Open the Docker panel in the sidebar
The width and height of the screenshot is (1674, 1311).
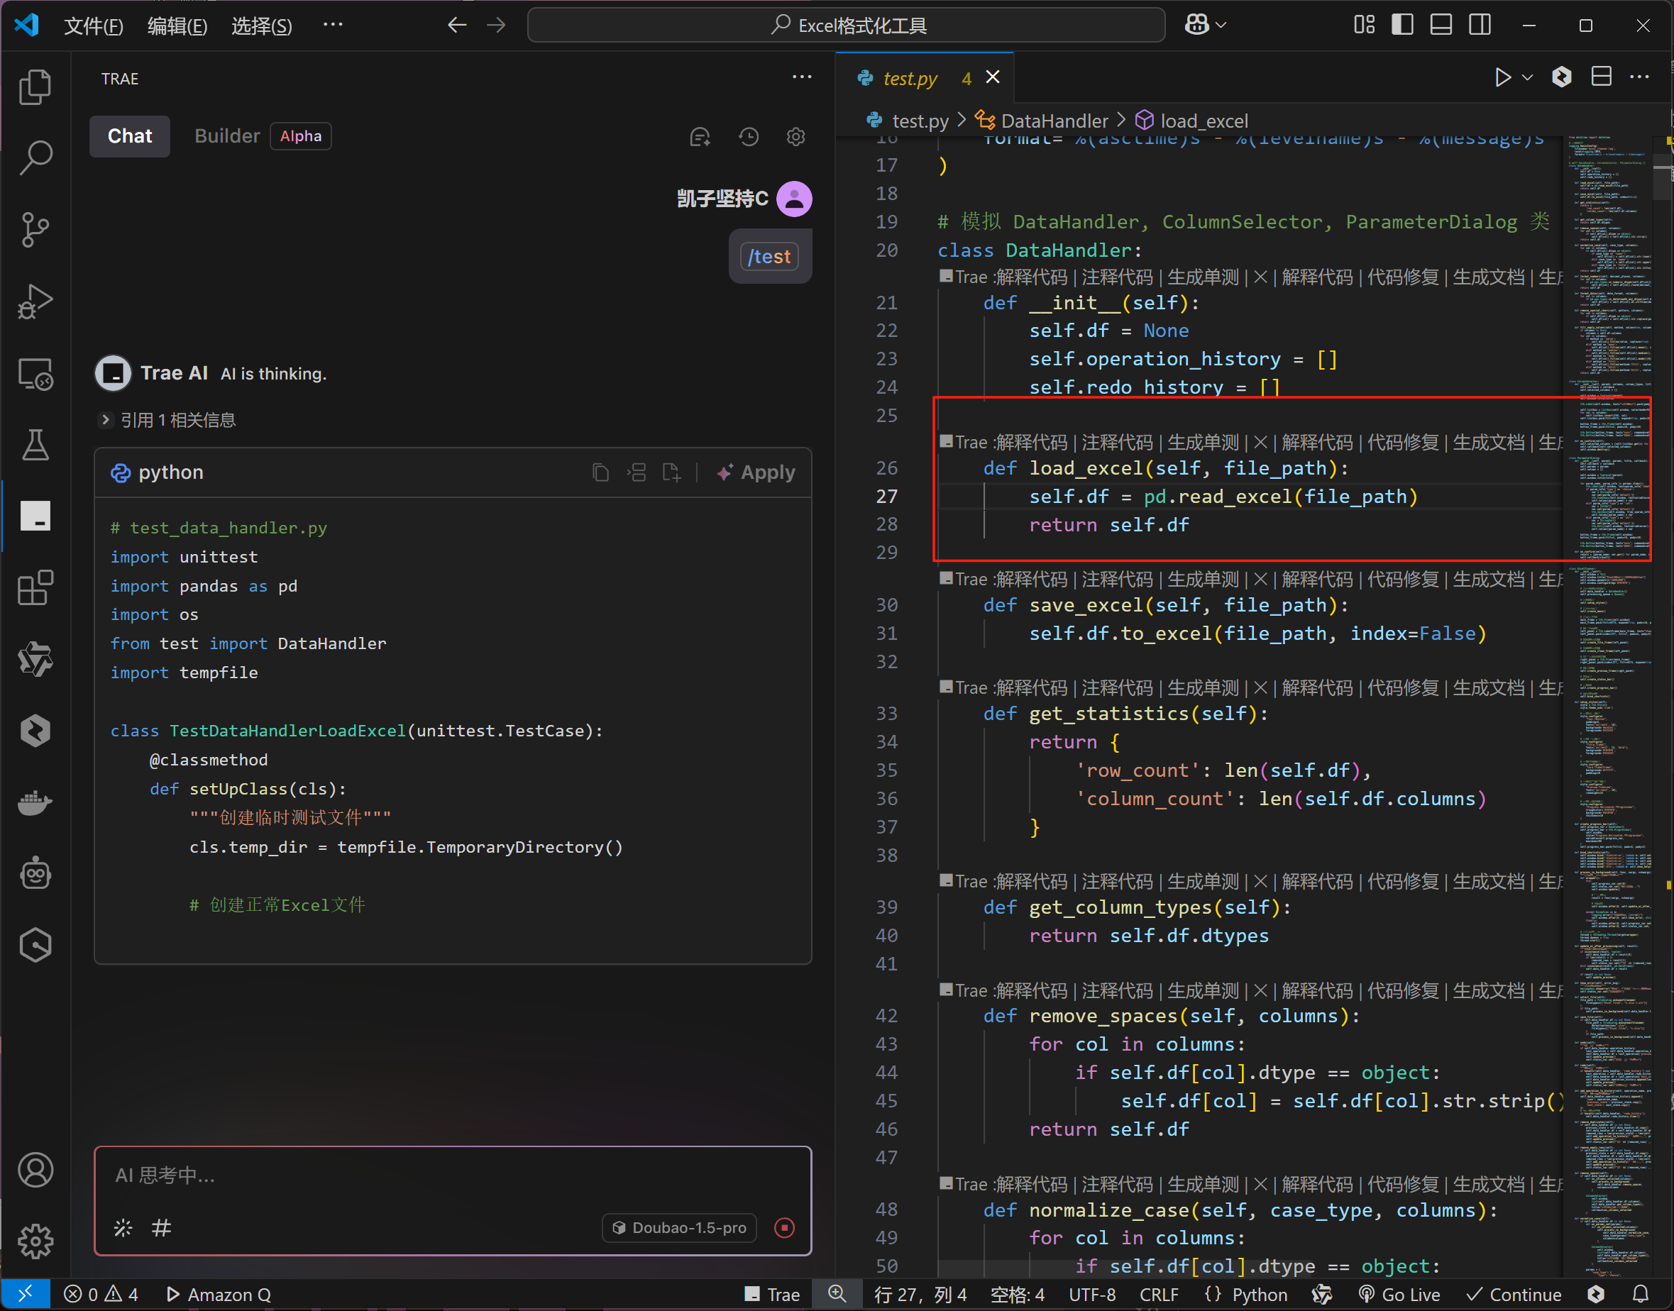tap(35, 803)
